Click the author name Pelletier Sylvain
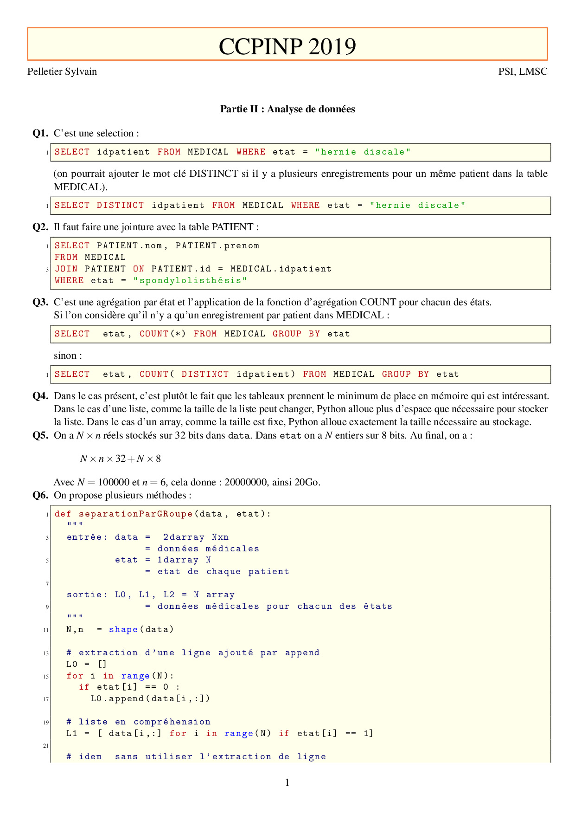 click(62, 71)
